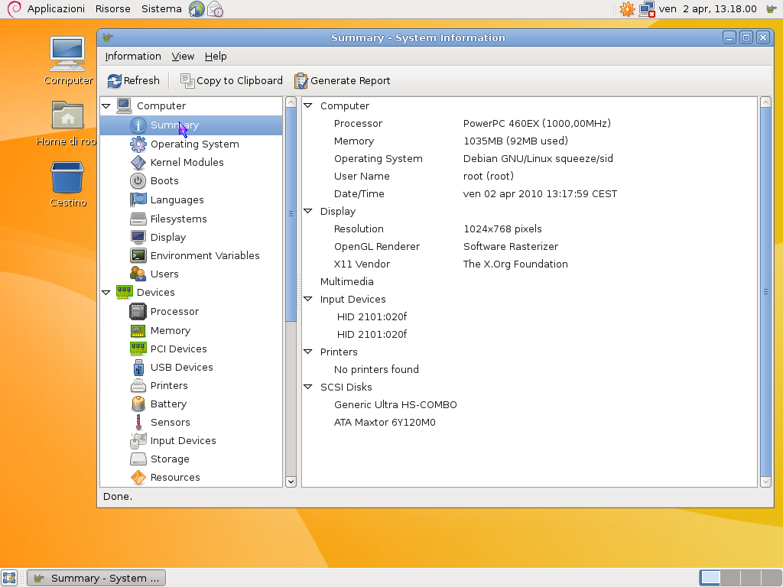The image size is (783, 587).
Task: Open the Risorse menu
Action: click(x=113, y=9)
